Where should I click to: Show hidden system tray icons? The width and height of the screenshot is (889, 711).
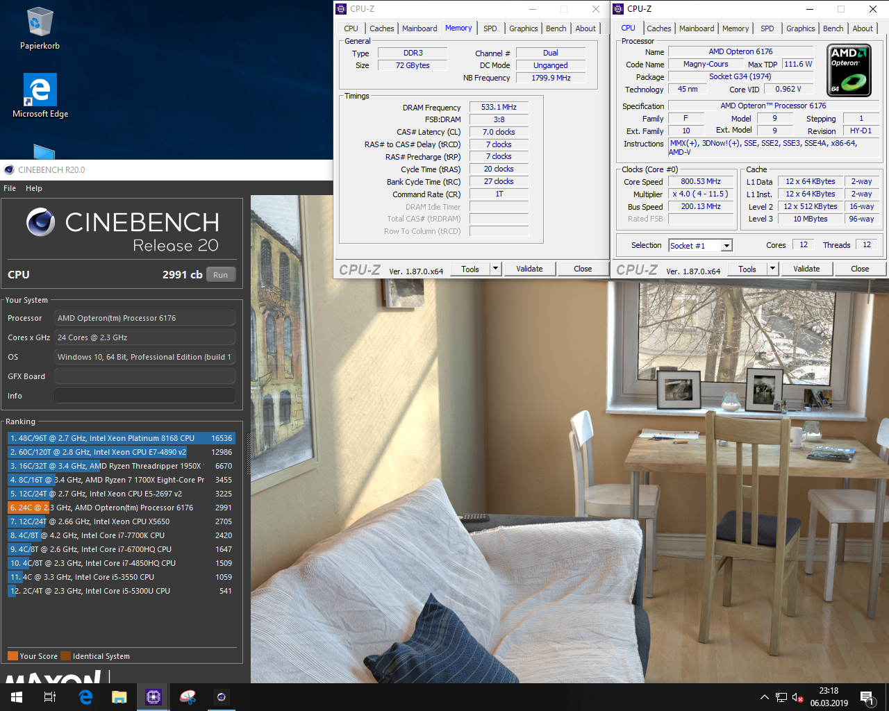[765, 697]
